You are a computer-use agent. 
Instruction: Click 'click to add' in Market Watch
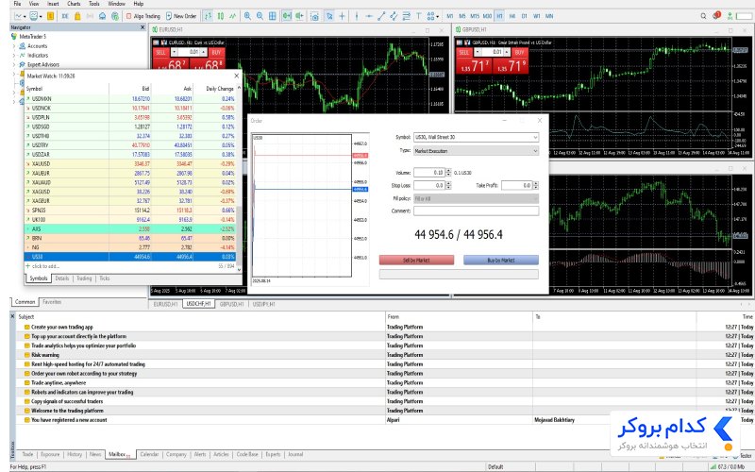pos(42,266)
